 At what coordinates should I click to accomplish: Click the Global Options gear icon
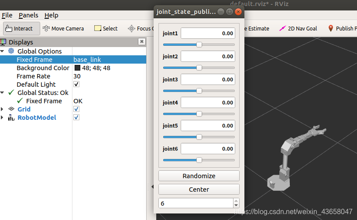point(11,51)
